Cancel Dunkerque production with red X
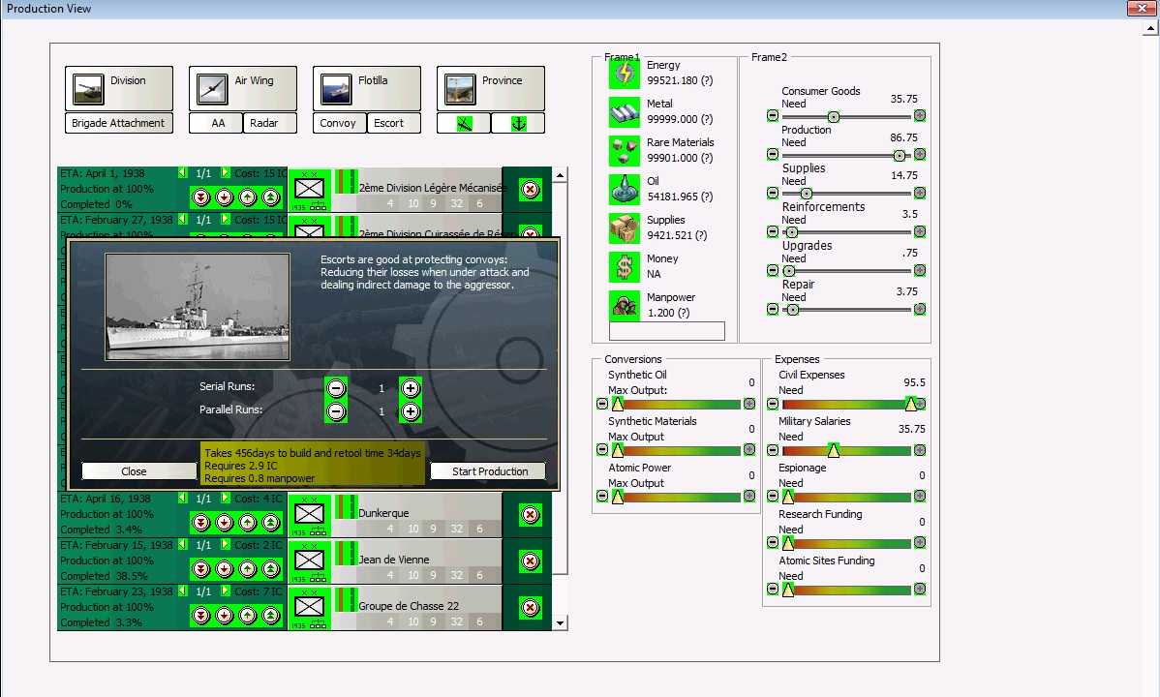 tap(531, 514)
